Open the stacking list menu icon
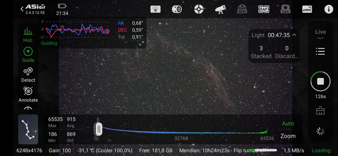338x156 pixels. tap(320, 51)
